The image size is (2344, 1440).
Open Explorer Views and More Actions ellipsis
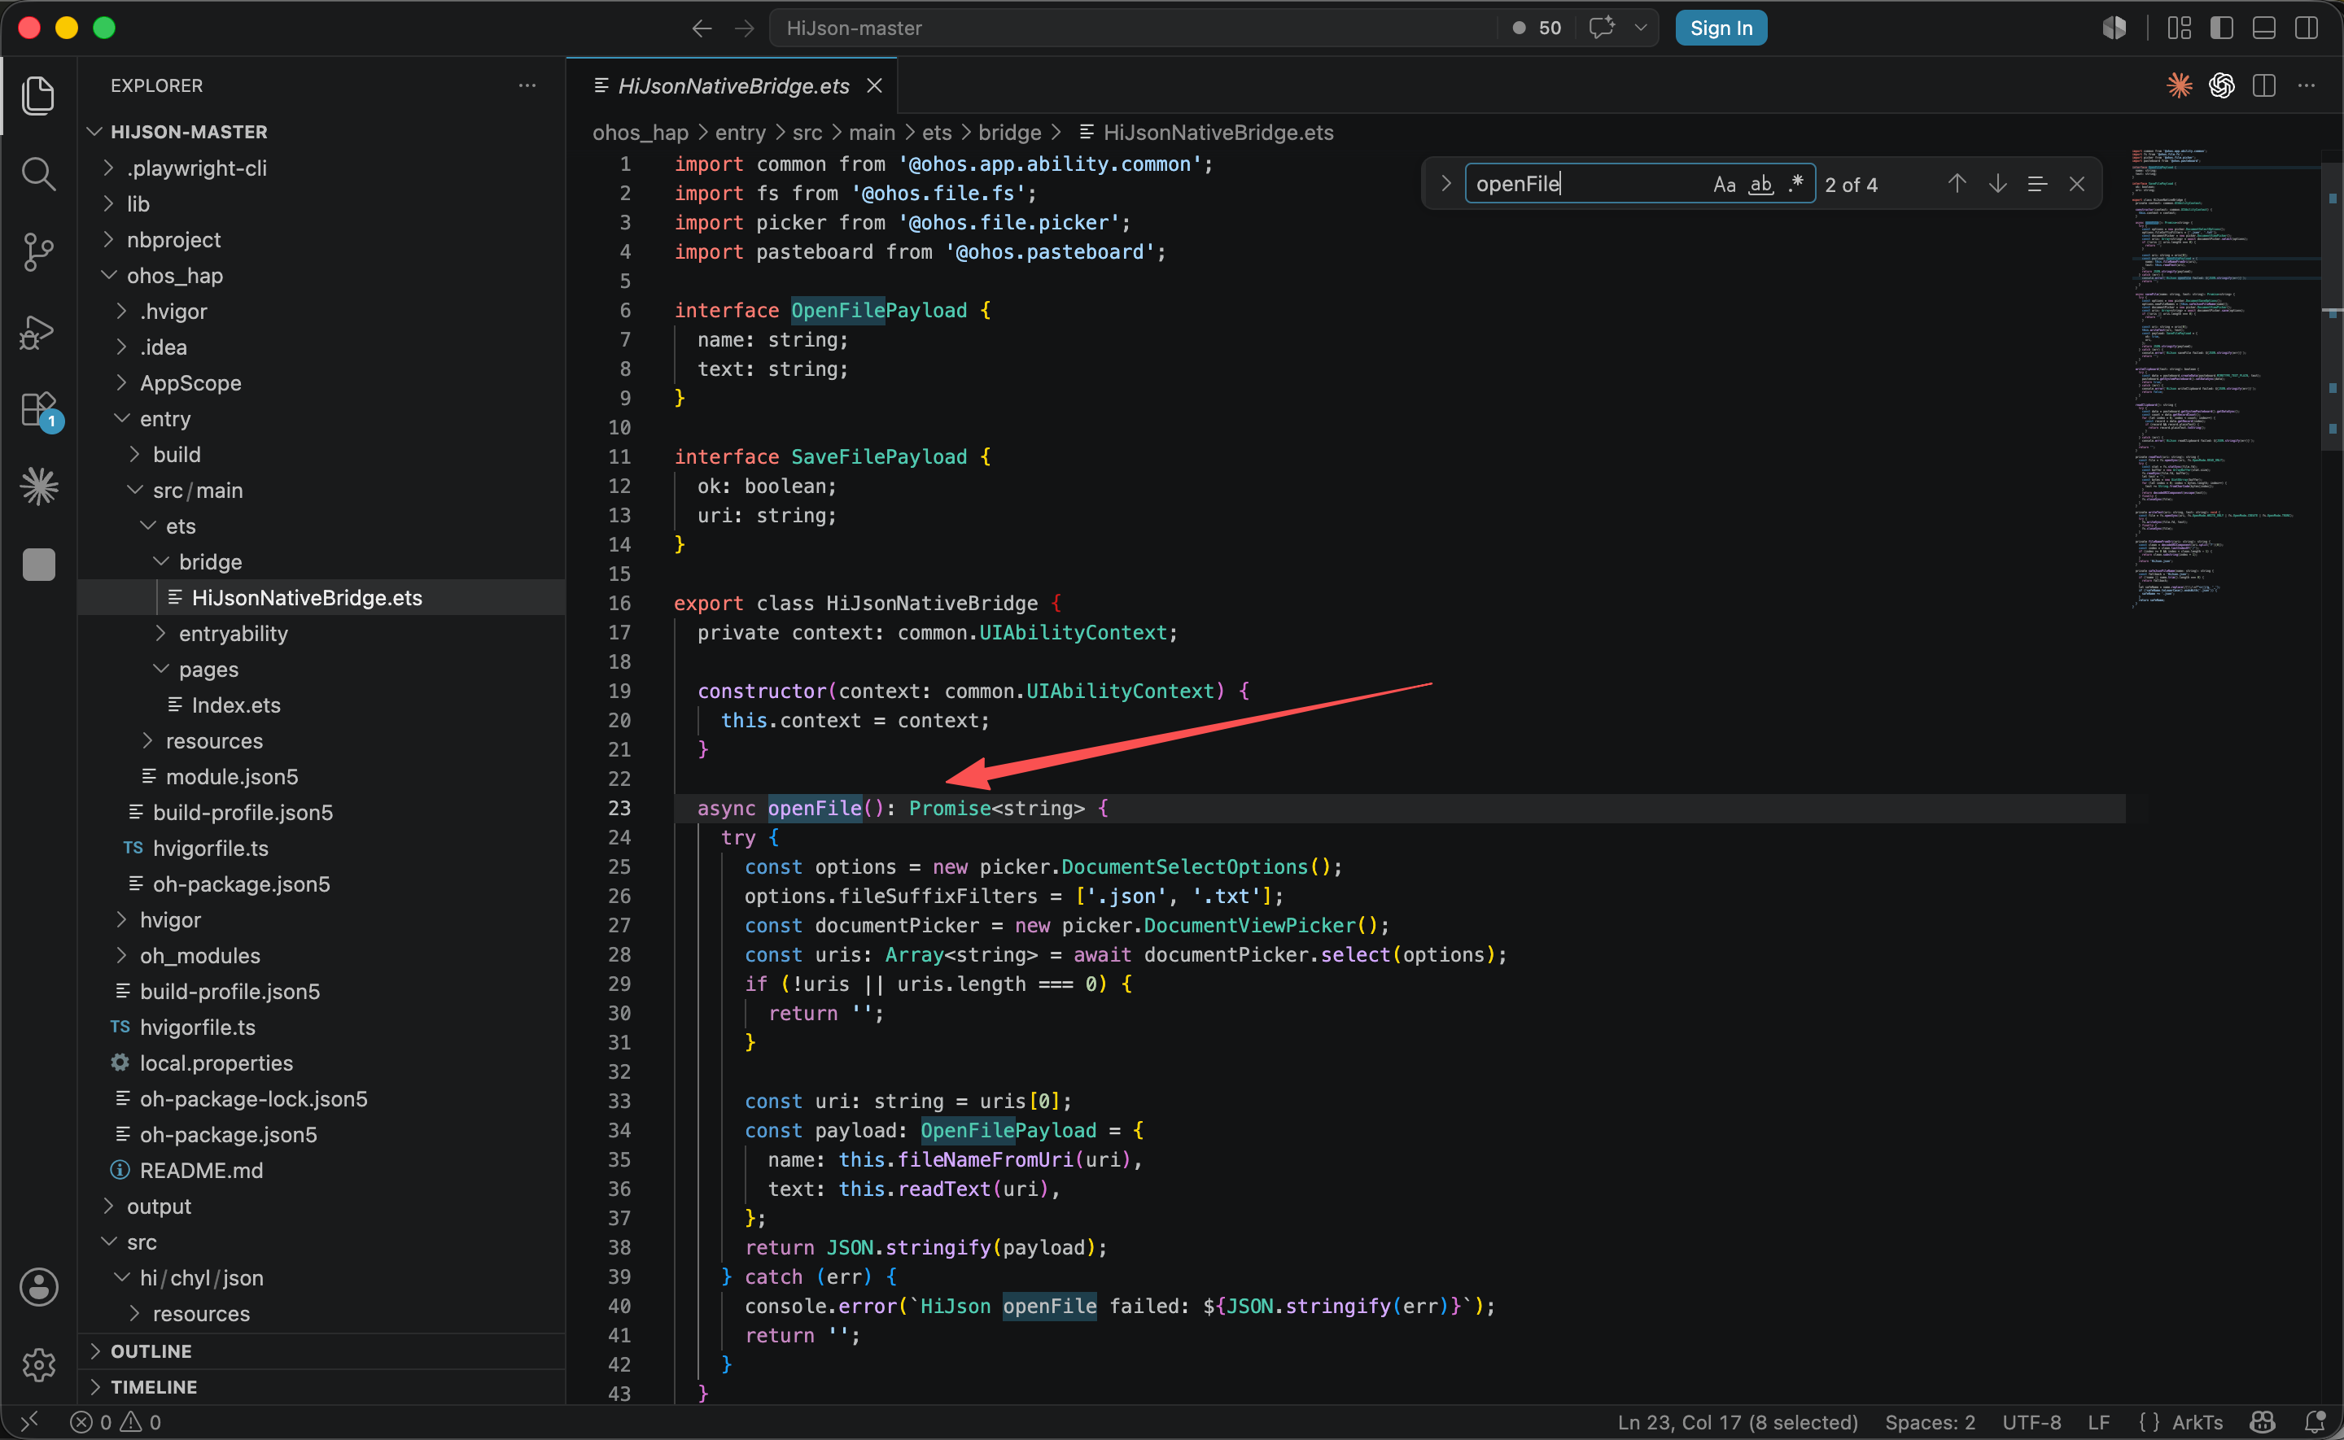click(527, 85)
